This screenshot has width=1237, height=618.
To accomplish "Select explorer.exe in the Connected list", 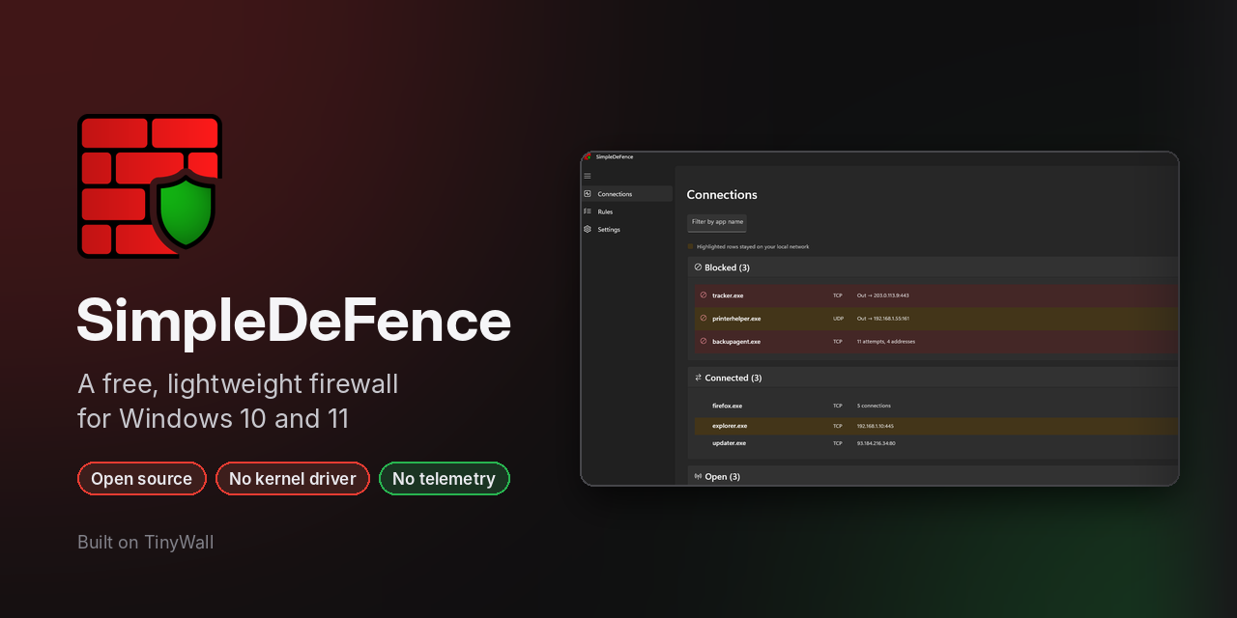I will click(x=730, y=426).
